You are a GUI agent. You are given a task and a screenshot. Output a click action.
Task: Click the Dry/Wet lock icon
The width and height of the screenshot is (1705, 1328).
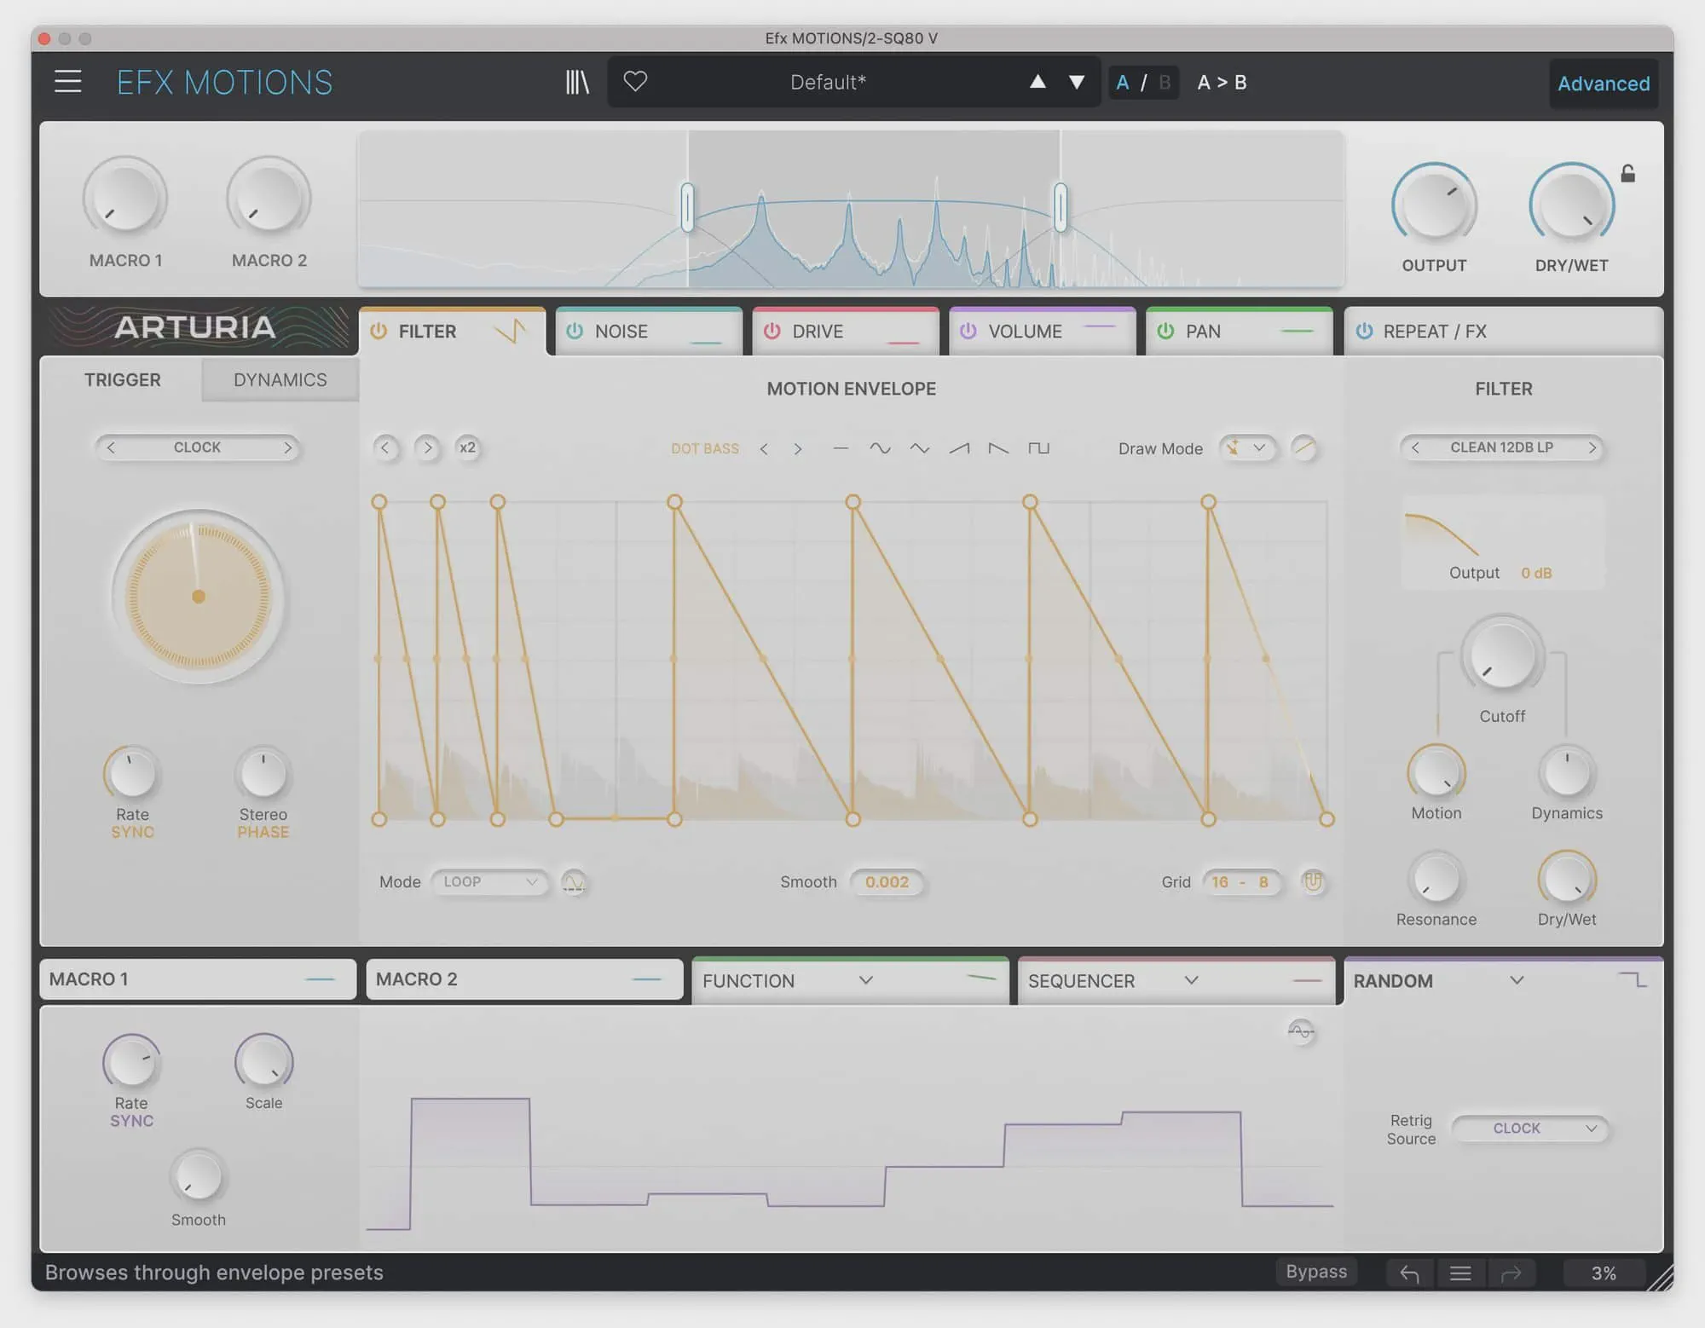click(x=1627, y=174)
